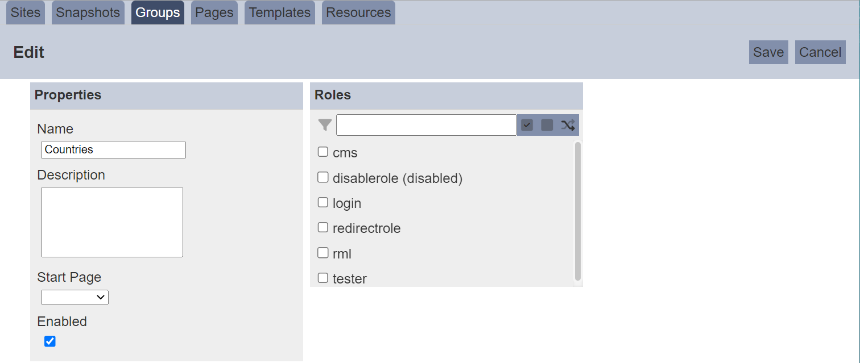Open the Templates tab
Image resolution: width=860 pixels, height=363 pixels.
tap(280, 12)
